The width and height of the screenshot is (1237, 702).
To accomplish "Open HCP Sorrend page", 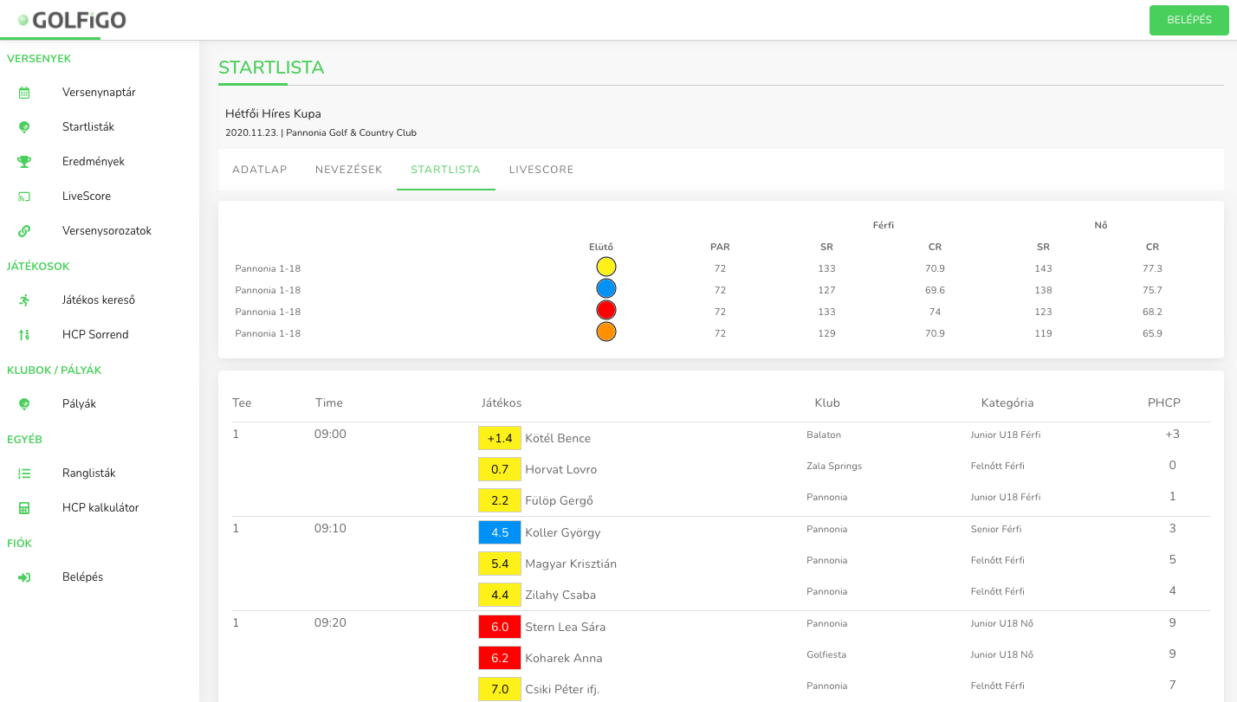I will 95,335.
